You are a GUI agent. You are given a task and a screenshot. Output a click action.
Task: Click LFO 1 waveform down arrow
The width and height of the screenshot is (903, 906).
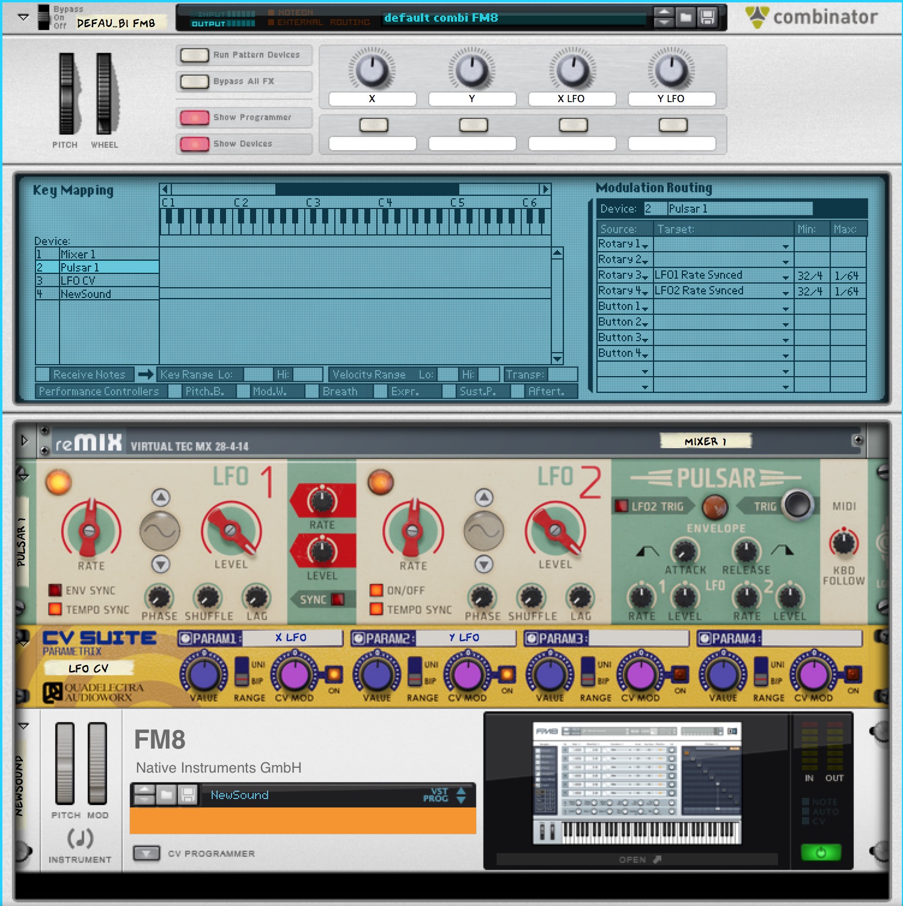tap(161, 564)
